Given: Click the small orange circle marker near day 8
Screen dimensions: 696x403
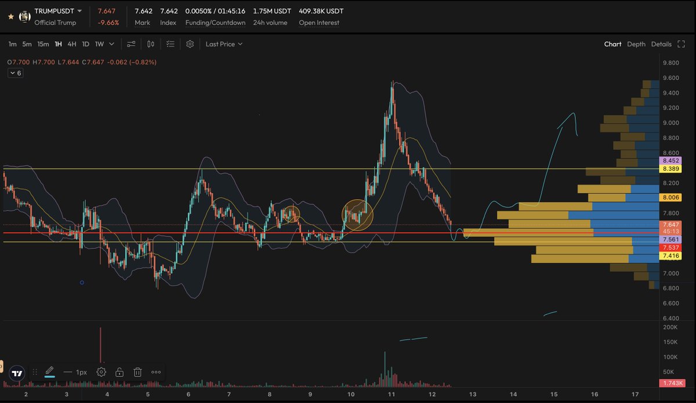Looking at the screenshot, I should tap(291, 214).
